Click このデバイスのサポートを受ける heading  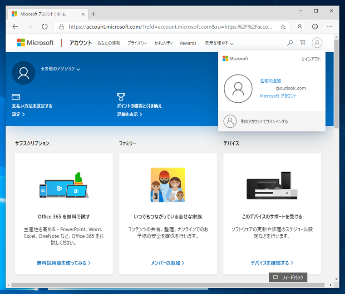272,217
